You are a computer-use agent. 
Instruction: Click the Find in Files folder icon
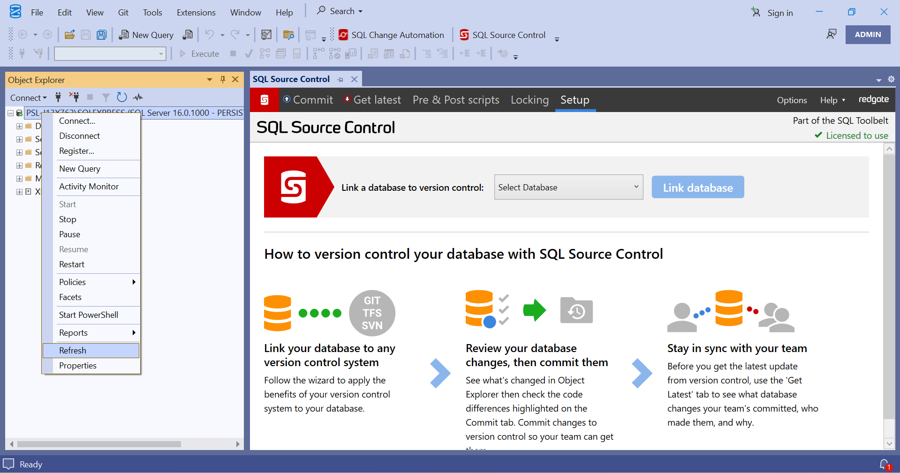(x=289, y=35)
